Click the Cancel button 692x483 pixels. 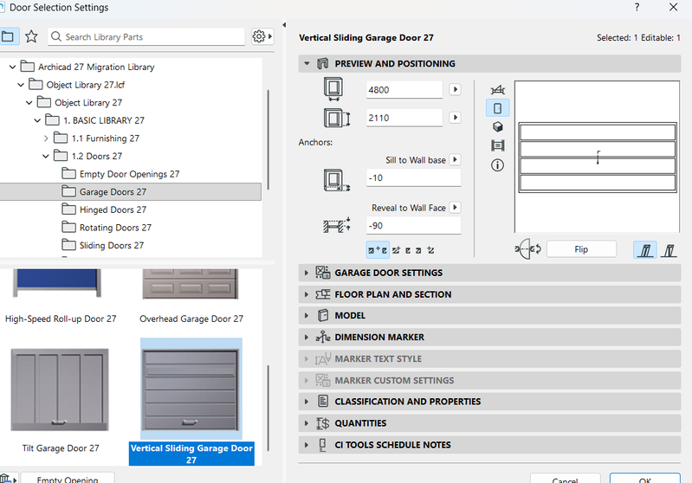point(565,479)
